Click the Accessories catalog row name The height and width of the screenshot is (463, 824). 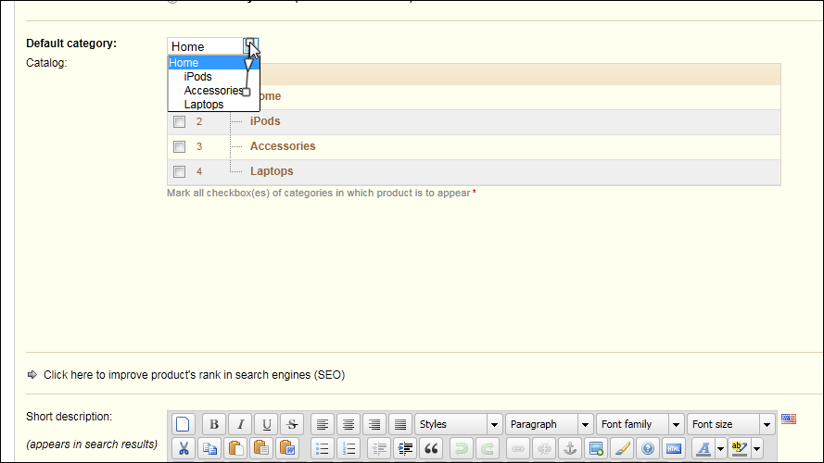pyautogui.click(x=283, y=146)
